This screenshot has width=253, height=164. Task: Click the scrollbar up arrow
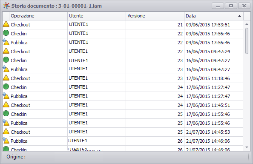pyautogui.click(x=247, y=24)
